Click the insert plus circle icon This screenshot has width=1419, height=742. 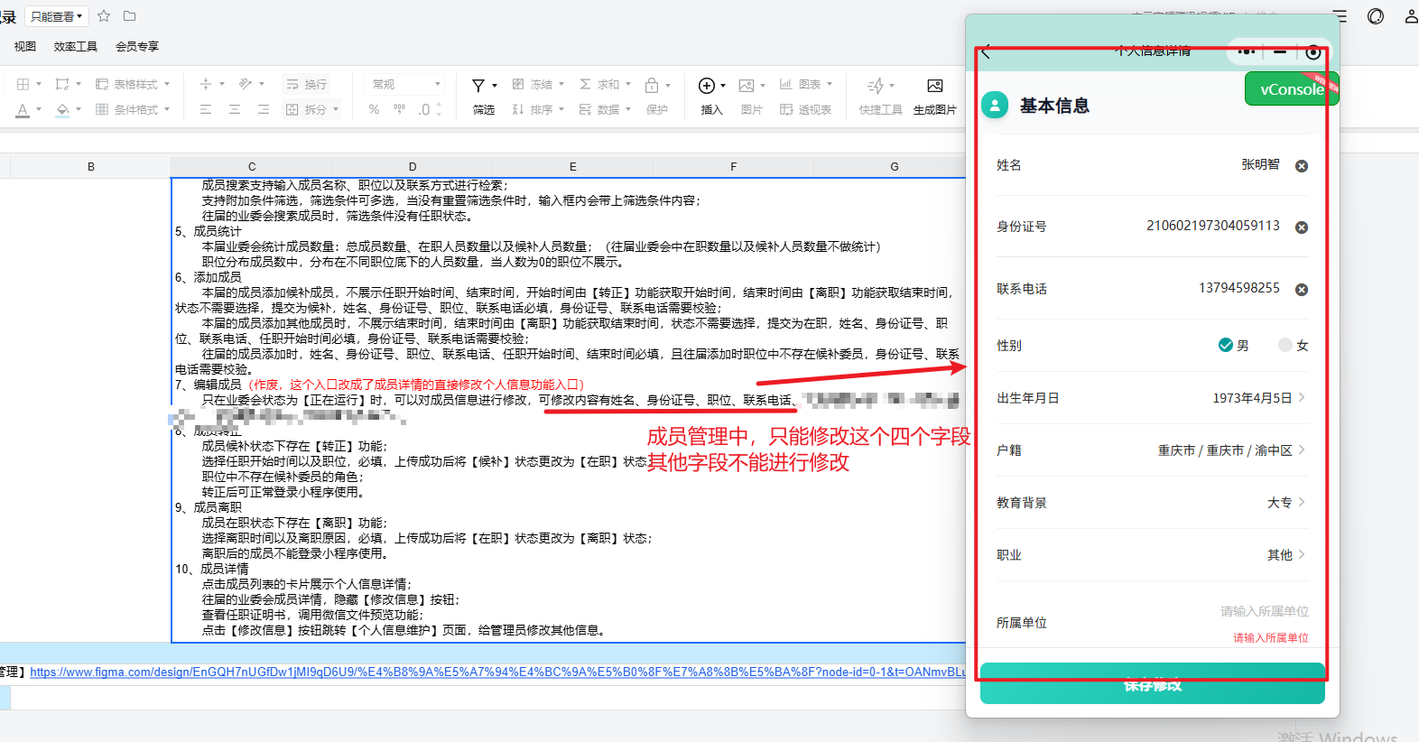pos(707,85)
